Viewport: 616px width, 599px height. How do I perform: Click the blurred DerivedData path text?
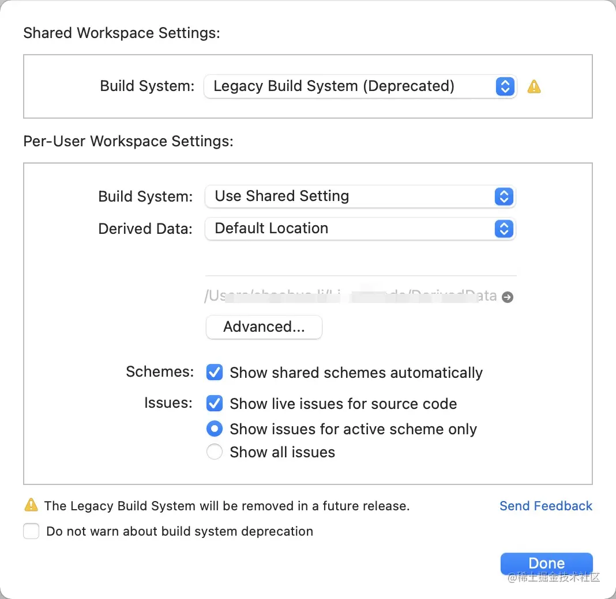pyautogui.click(x=350, y=297)
